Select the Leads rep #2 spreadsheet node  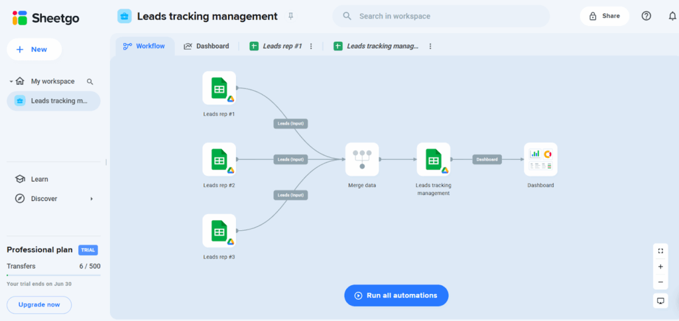[219, 159]
